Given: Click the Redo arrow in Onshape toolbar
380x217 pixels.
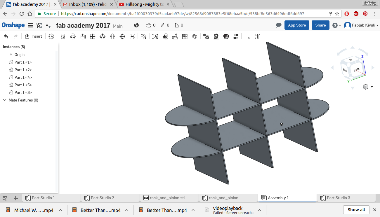Looking at the screenshot, I should pyautogui.click(x=16, y=36).
